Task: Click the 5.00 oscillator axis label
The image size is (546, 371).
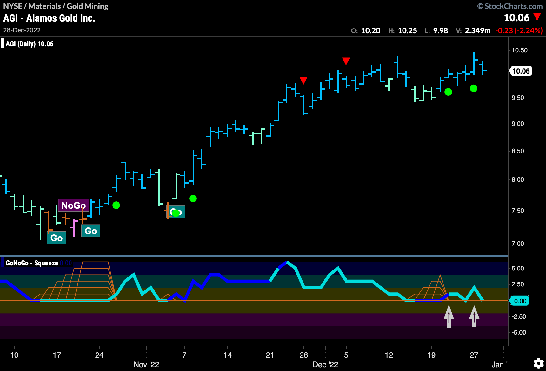Action: pos(518,268)
